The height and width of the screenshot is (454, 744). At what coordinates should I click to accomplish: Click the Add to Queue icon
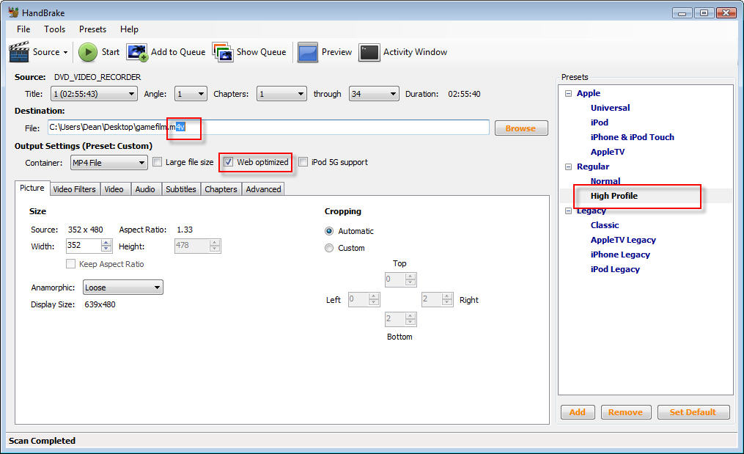(137, 52)
